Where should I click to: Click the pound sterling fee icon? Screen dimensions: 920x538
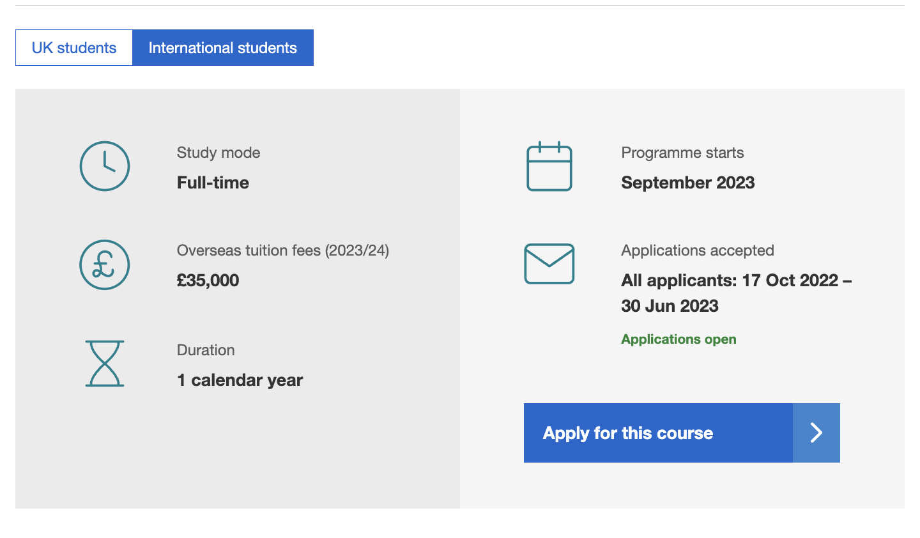[104, 265]
